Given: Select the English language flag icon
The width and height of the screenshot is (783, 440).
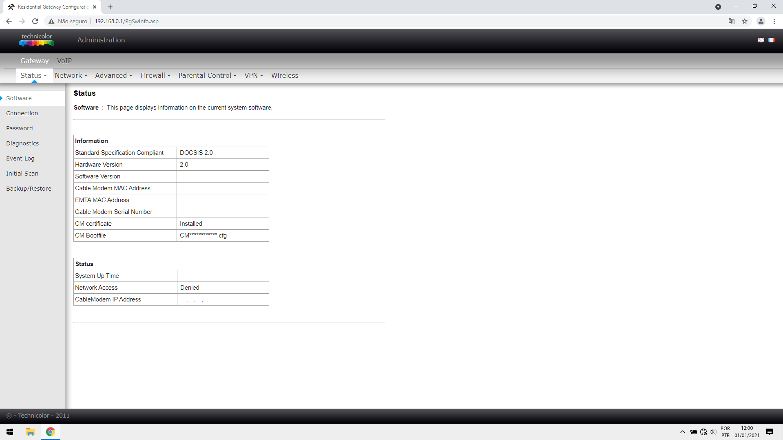Looking at the screenshot, I should [x=761, y=40].
